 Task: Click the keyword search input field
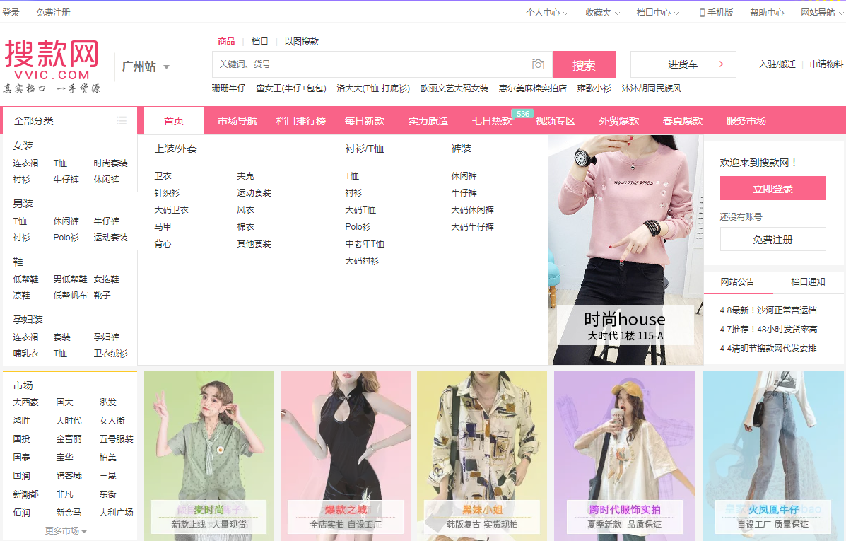pos(371,64)
